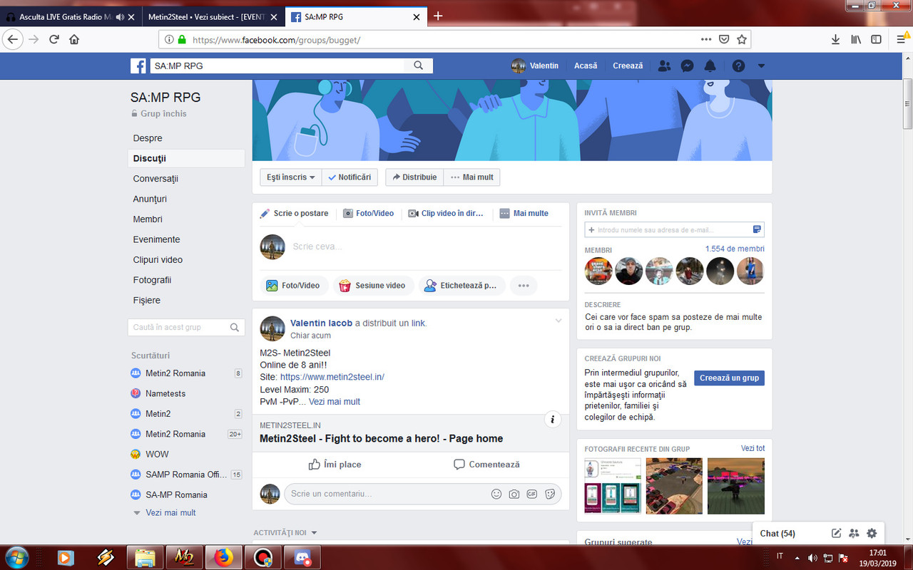Open the 1.554 de membri link

click(x=735, y=249)
